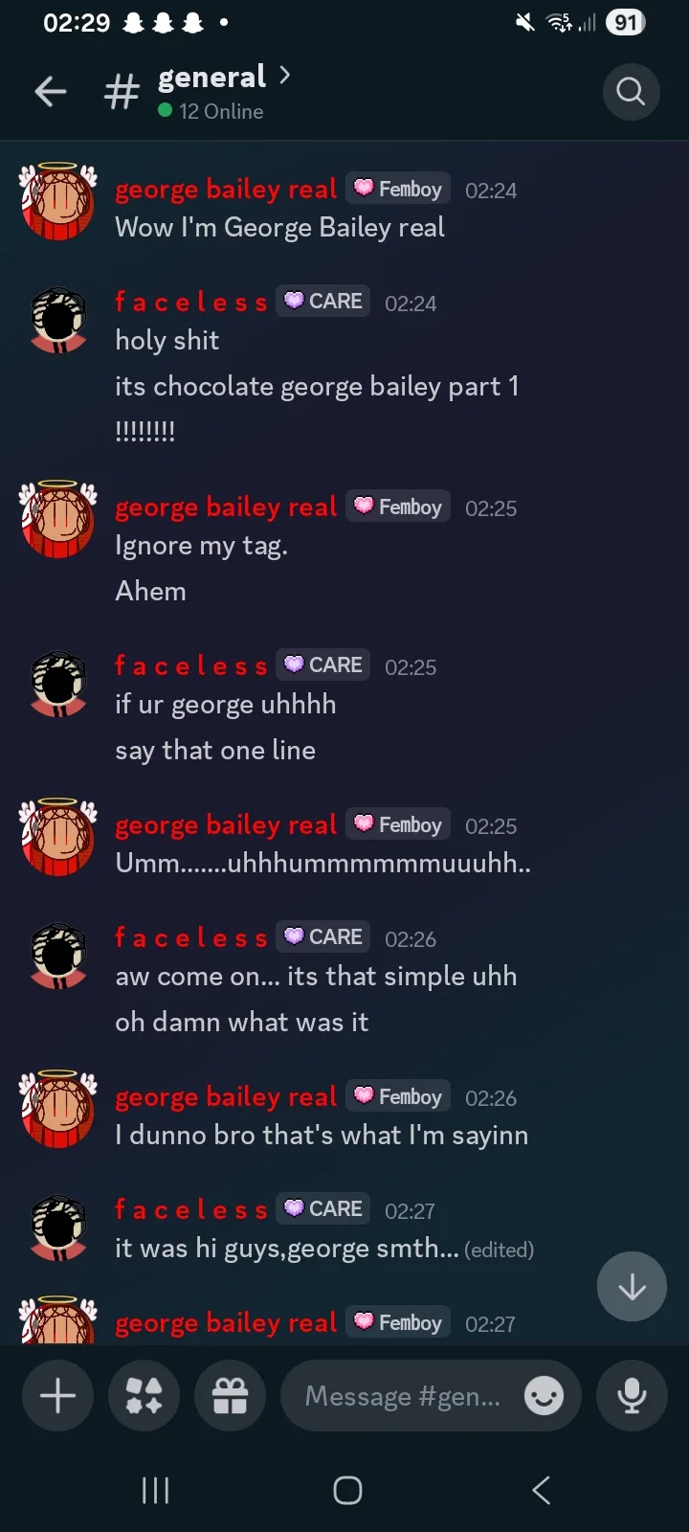This screenshot has width=689, height=1532.
Task: Open username george bailey real at 02:26
Action: tap(226, 1097)
